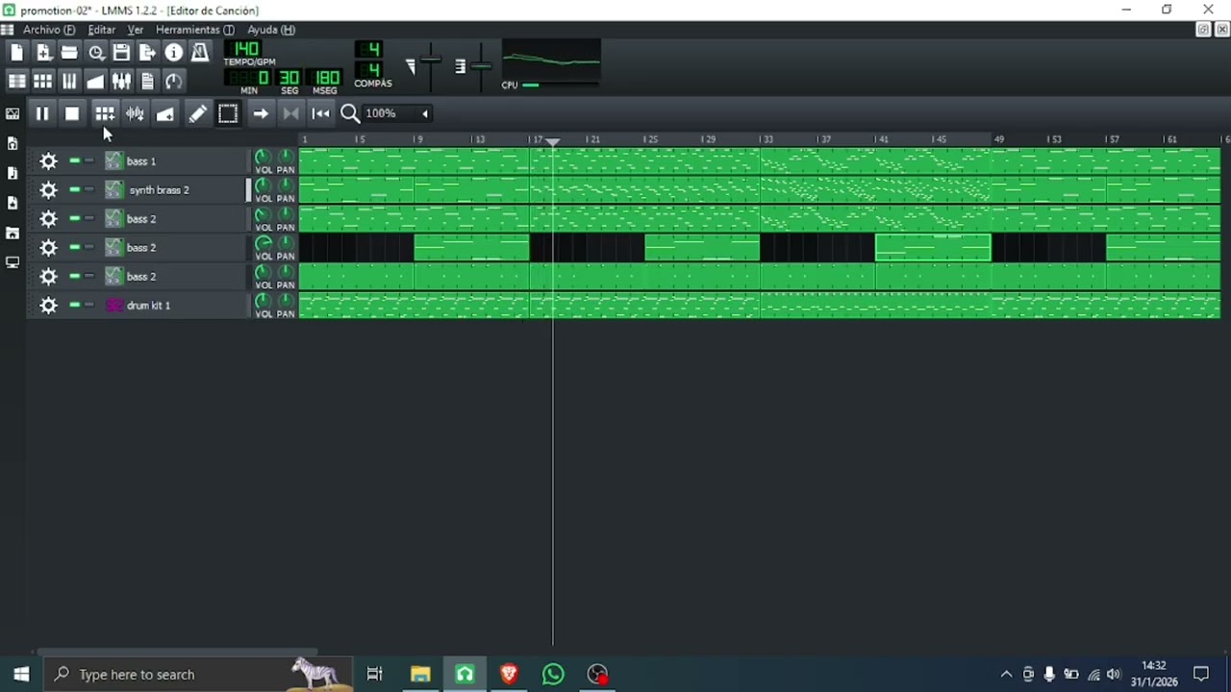This screenshot has width=1231, height=692.
Task: Open the Ayuda menu
Action: pos(270,30)
